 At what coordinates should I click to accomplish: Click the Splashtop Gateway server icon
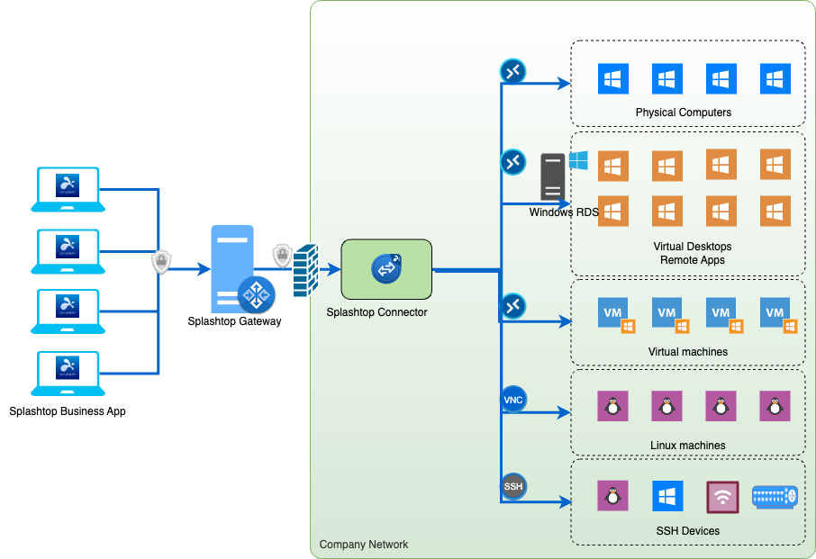click(x=232, y=269)
